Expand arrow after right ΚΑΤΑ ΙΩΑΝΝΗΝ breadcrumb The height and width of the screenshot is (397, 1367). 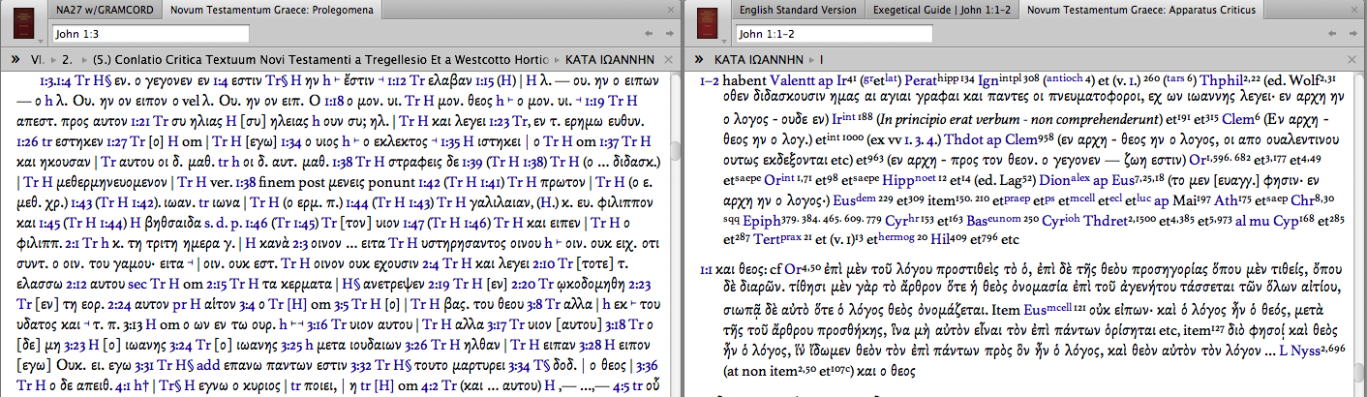click(x=813, y=59)
